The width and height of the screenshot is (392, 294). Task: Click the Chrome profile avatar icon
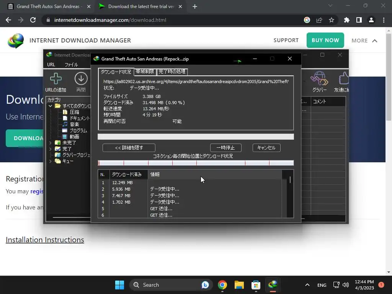371,20
